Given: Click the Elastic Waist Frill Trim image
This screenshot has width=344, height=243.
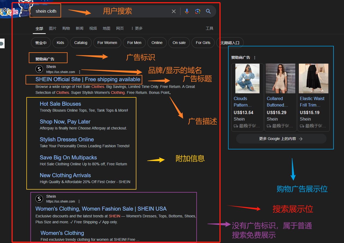Looking at the screenshot, I should [x=314, y=78].
